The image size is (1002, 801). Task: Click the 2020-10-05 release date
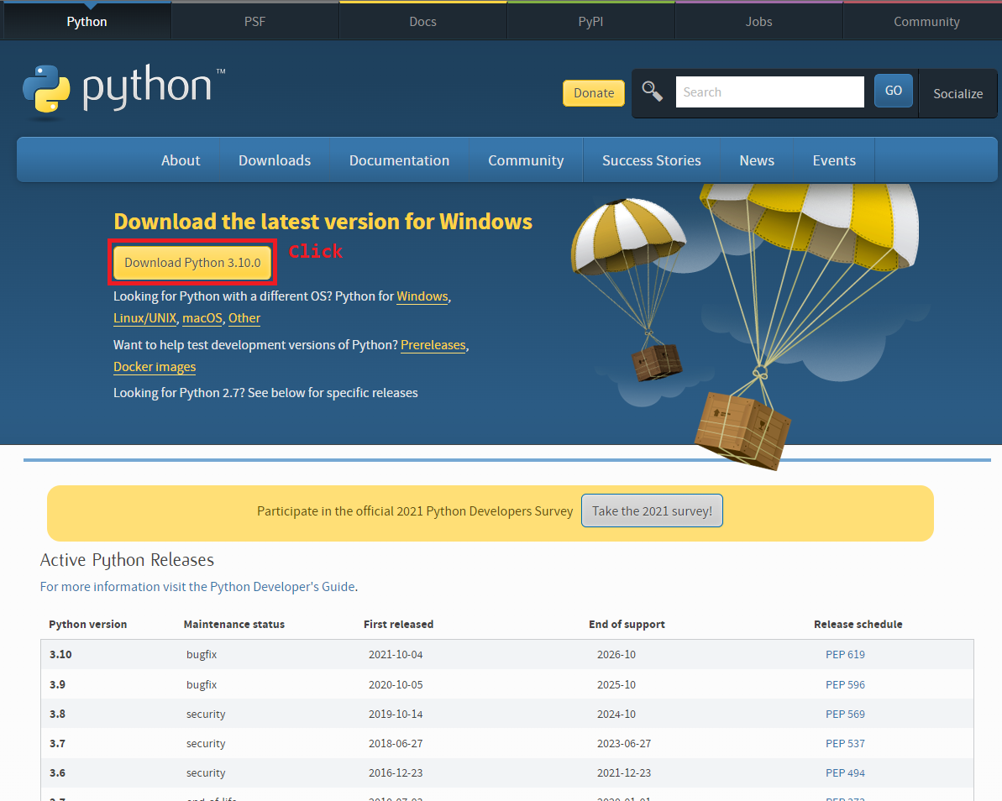(396, 684)
